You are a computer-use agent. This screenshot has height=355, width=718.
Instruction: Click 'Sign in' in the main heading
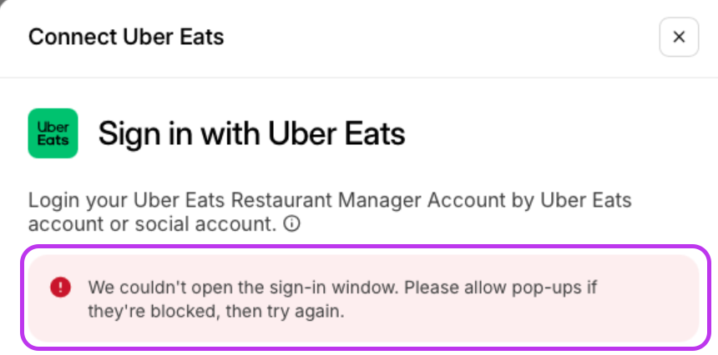point(137,133)
